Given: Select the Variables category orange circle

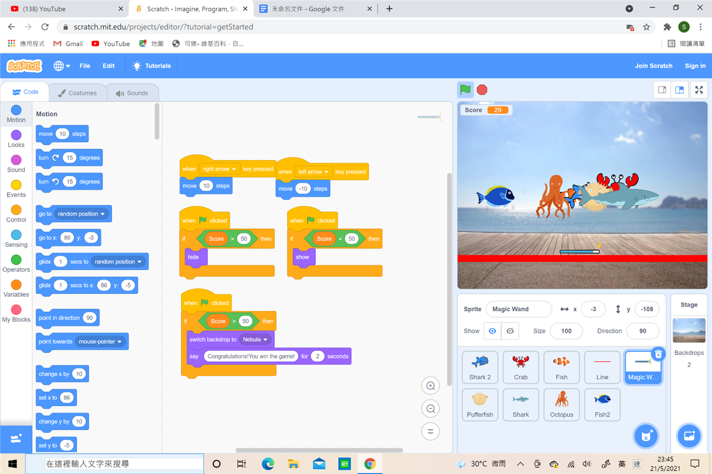Looking at the screenshot, I should (x=16, y=285).
